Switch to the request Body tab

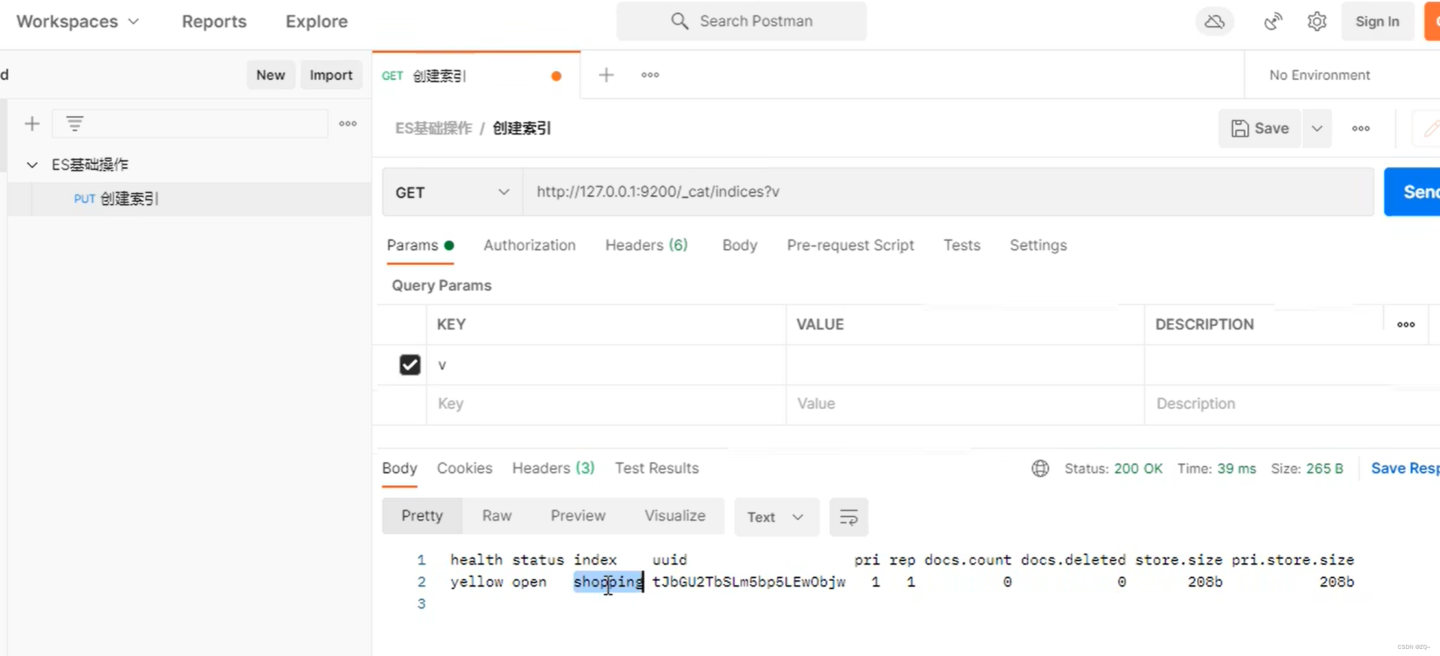pos(739,245)
